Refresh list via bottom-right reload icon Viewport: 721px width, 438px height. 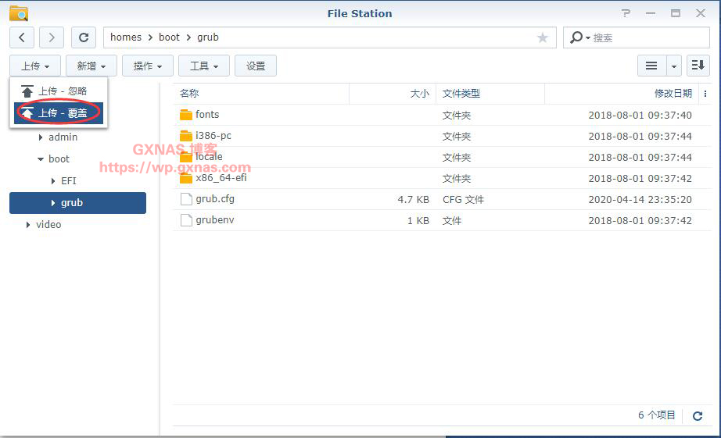[698, 416]
